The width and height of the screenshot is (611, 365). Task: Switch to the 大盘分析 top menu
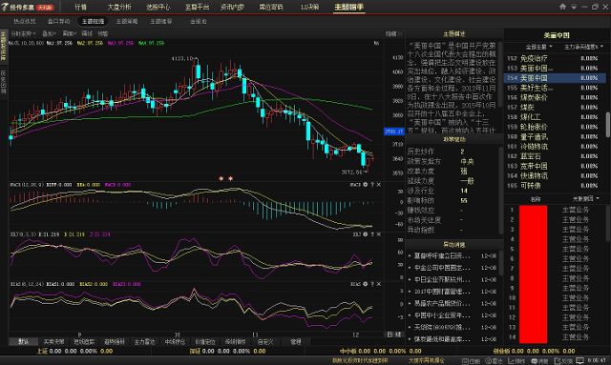pos(119,7)
